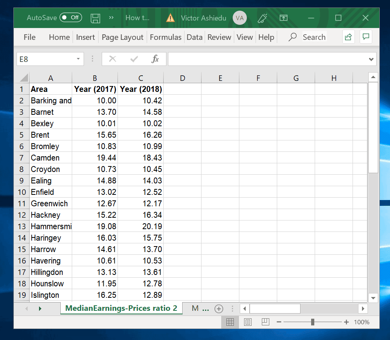Switch to the Home tab
This screenshot has height=340, width=390.
pyautogui.click(x=59, y=37)
